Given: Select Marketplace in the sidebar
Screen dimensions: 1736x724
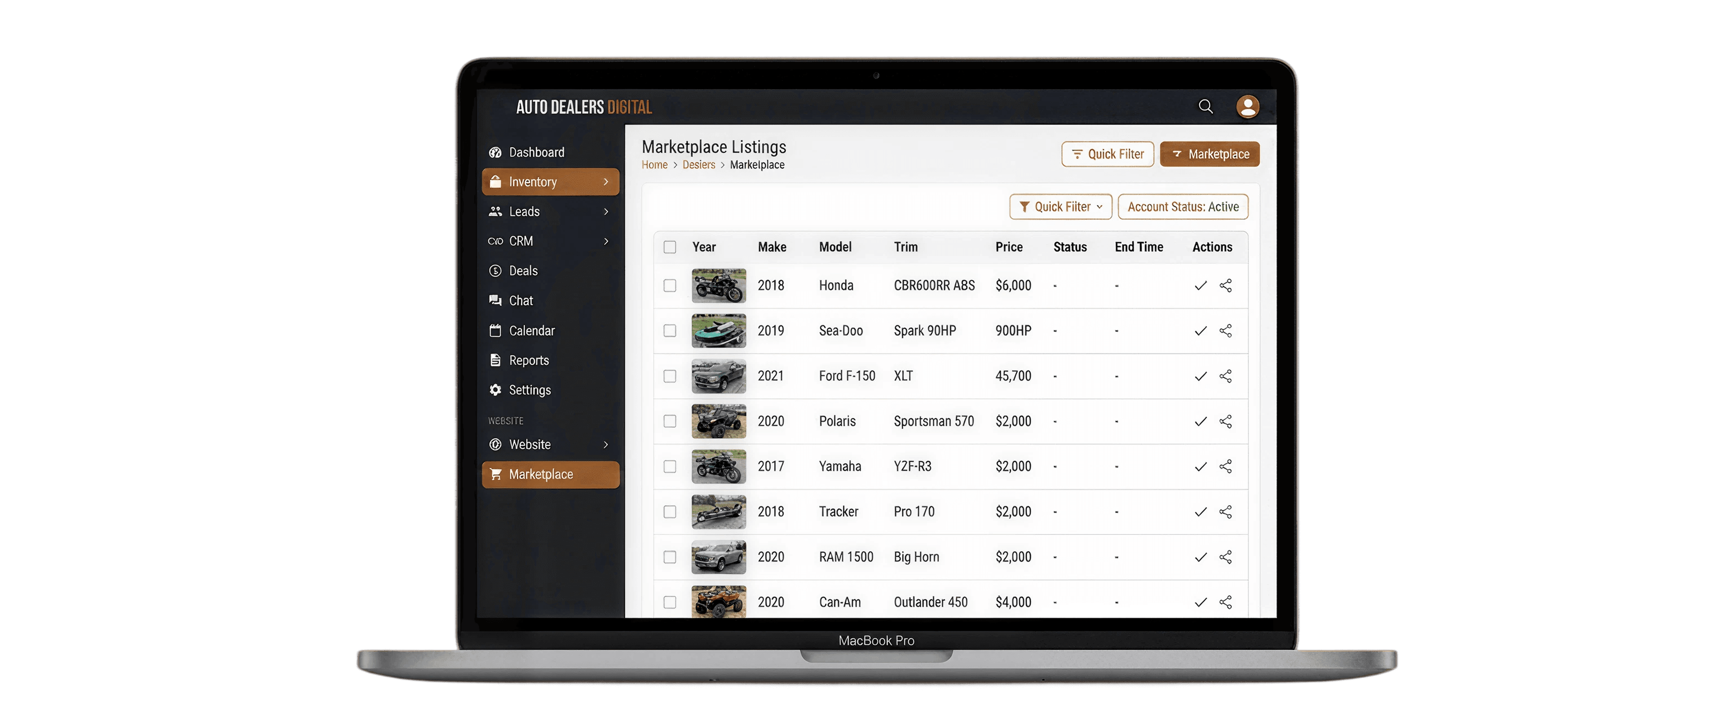Looking at the screenshot, I should 551,474.
